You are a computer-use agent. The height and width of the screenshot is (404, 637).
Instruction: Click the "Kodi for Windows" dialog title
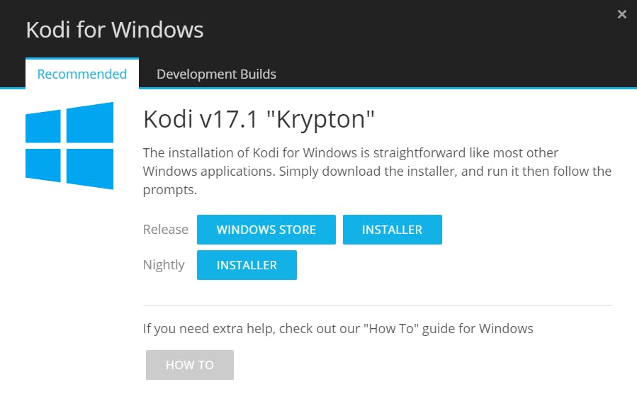[115, 30]
